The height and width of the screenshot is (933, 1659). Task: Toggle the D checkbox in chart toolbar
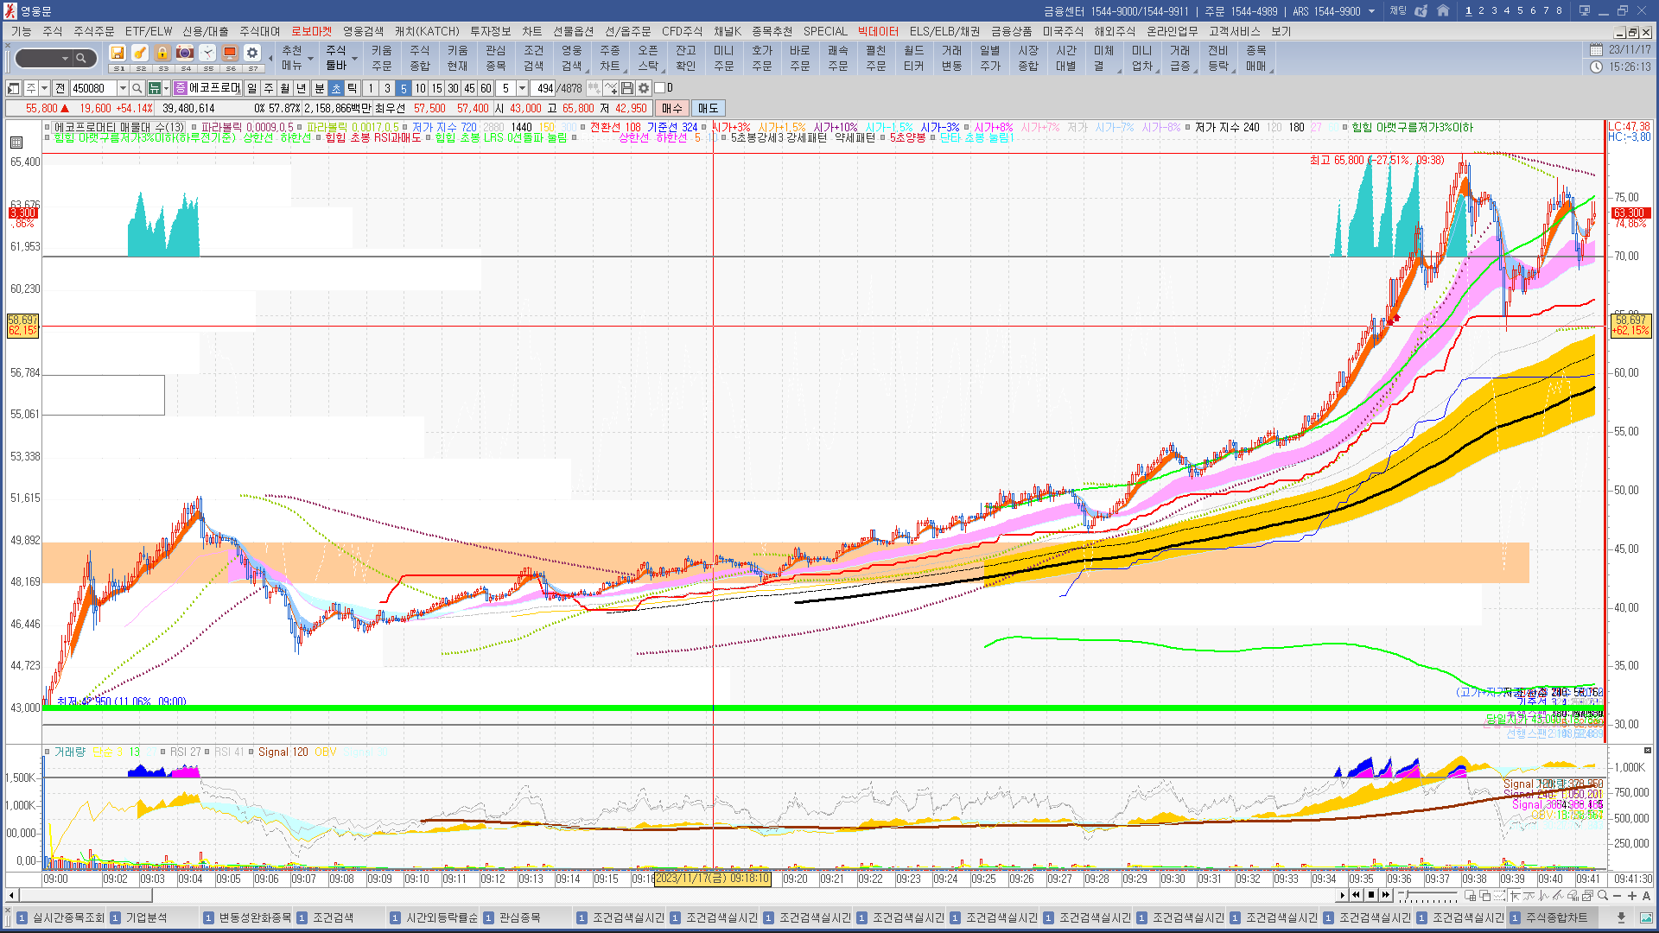tap(660, 88)
